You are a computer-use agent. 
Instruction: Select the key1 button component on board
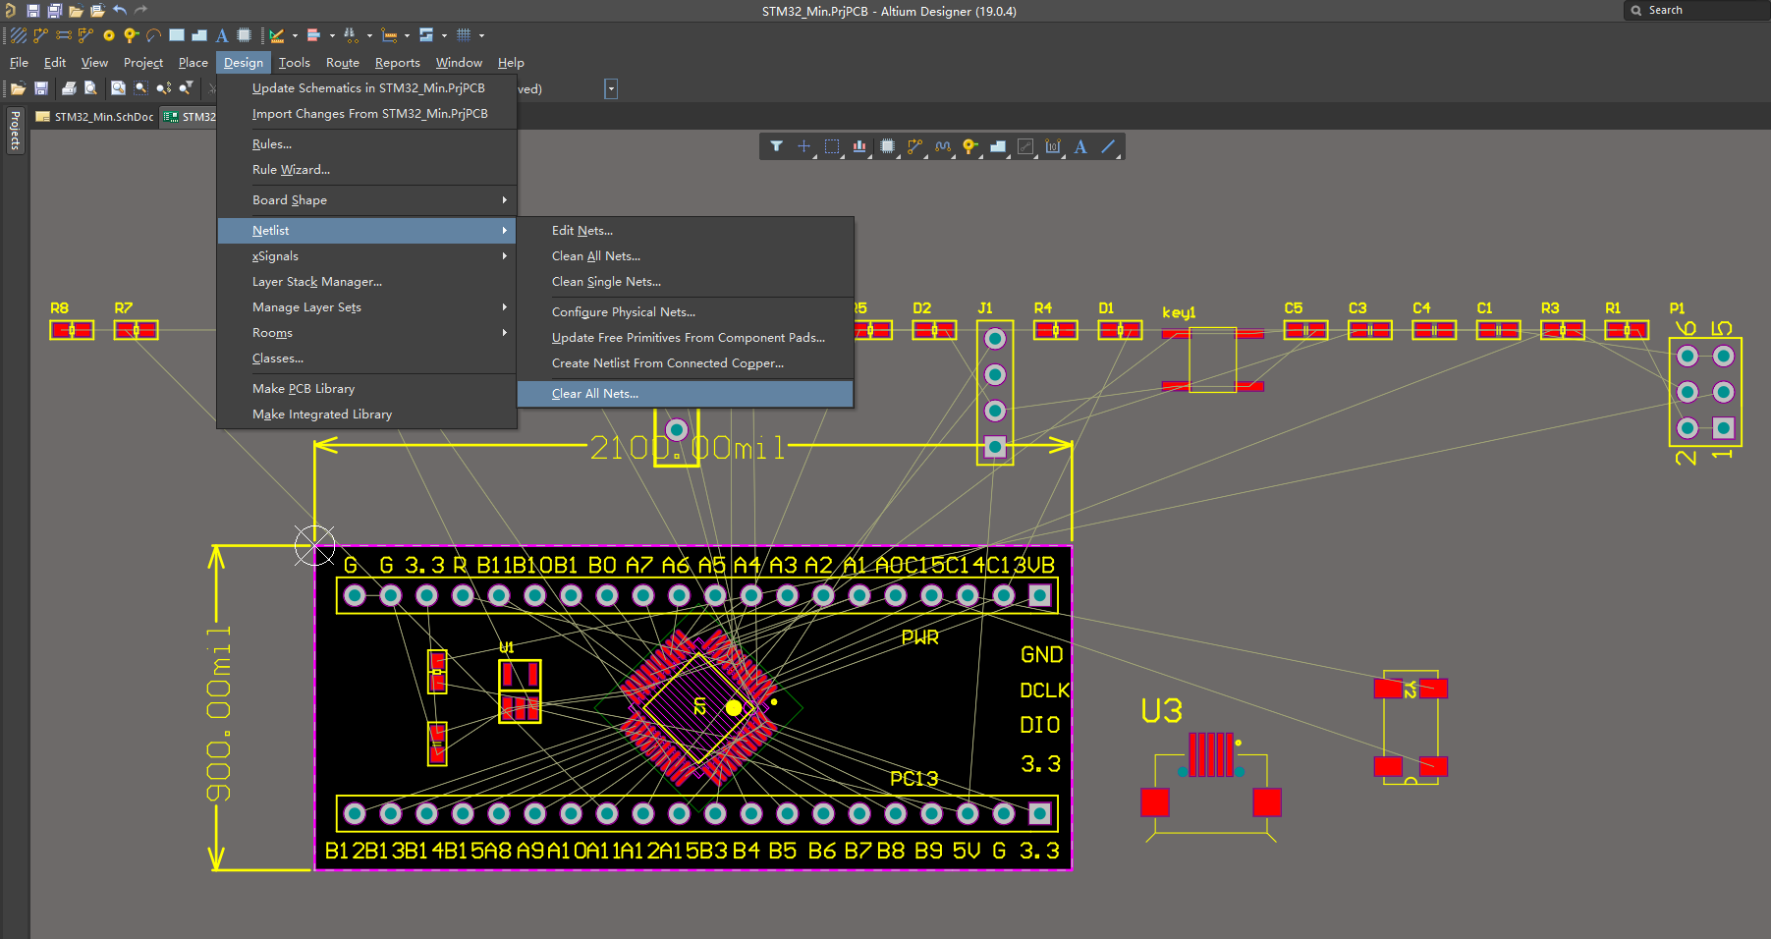tap(1212, 359)
